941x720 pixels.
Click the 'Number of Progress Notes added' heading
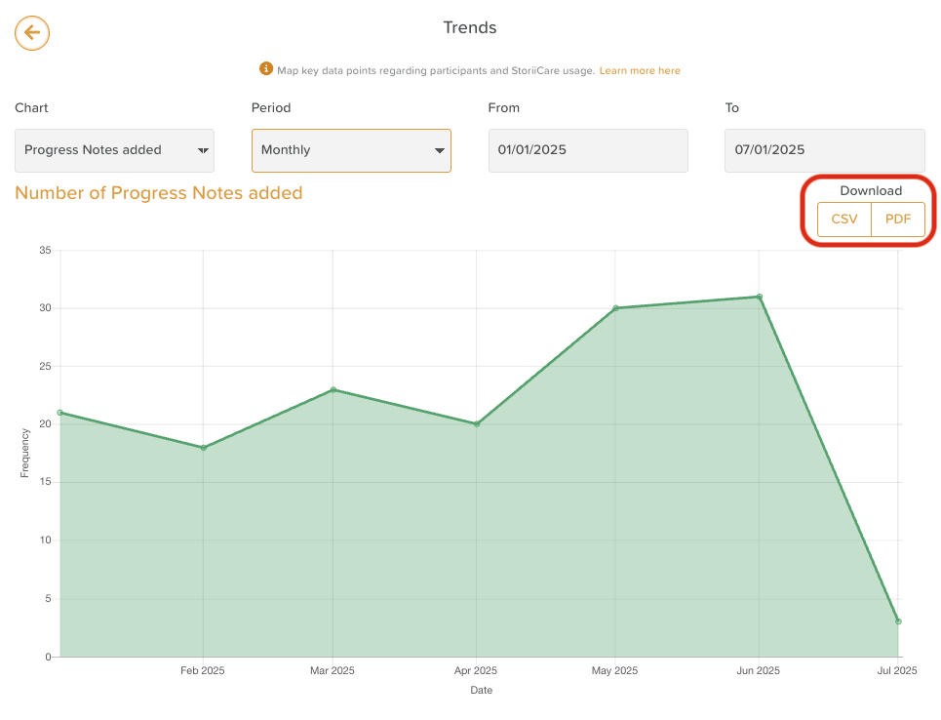(159, 193)
